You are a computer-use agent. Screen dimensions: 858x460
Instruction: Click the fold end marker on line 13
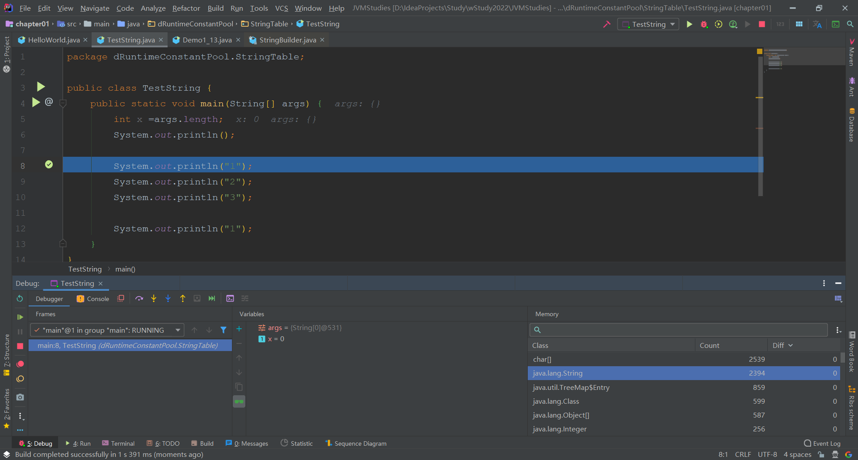(x=63, y=244)
